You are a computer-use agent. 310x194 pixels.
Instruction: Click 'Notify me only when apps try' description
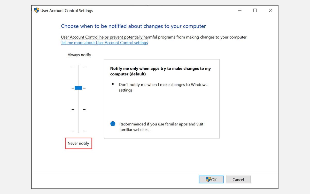click(x=160, y=71)
